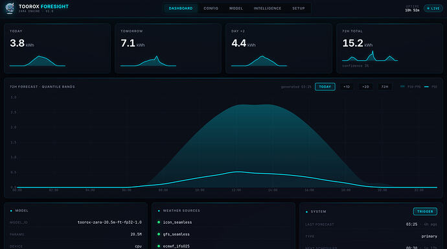
Task: Click the green dot beside ecmwf_ifs025
Action: point(159,246)
